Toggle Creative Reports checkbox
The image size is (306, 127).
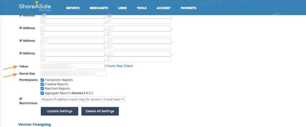(42, 84)
